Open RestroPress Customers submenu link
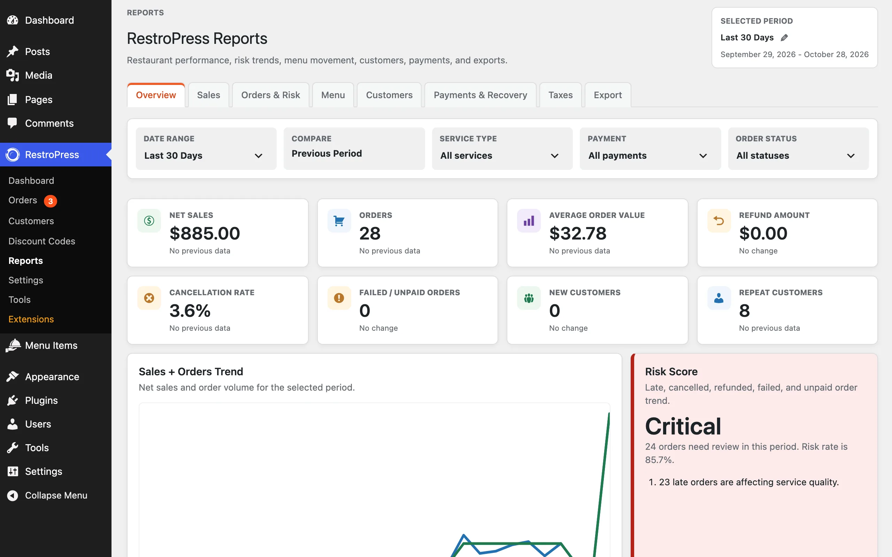The height and width of the screenshot is (557, 892). coord(31,221)
